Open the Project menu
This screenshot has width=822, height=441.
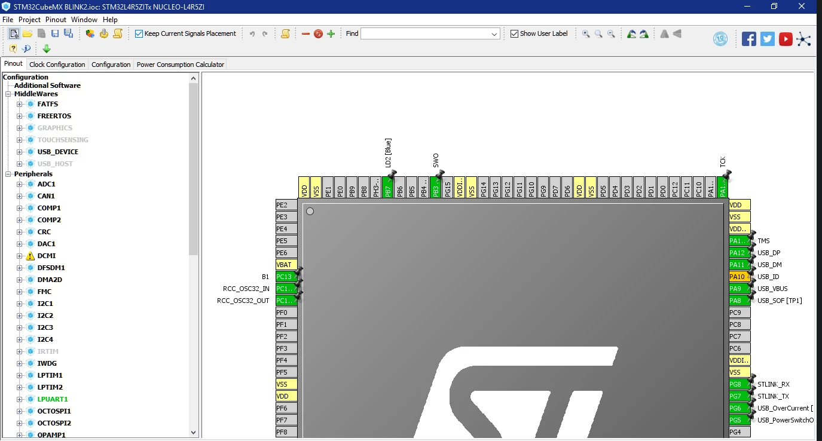coord(29,20)
